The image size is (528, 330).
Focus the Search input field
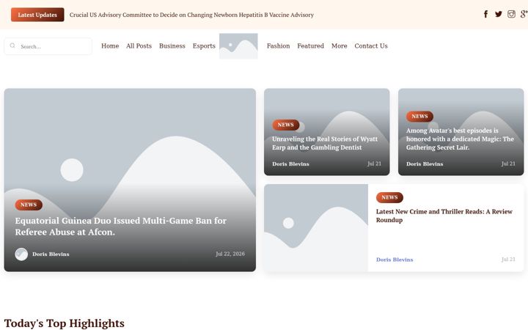(48, 46)
